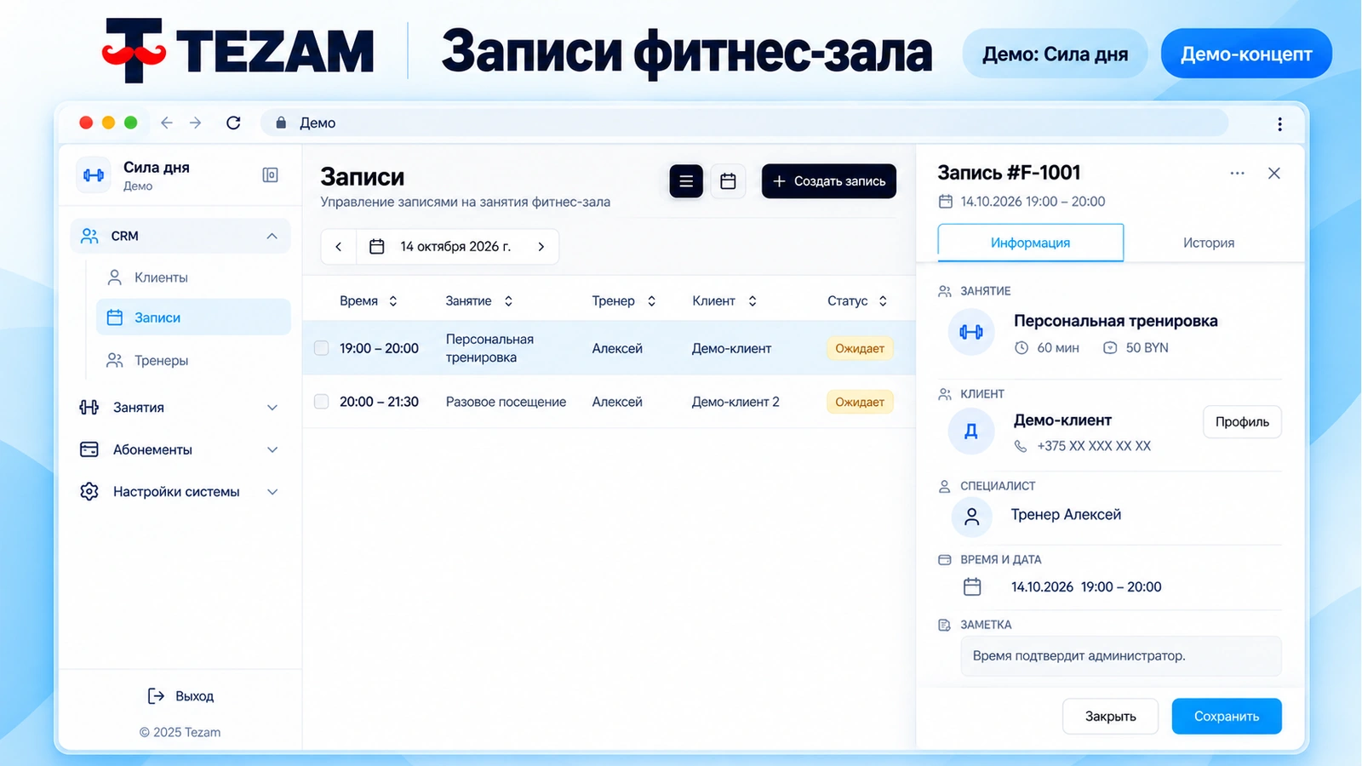
Task: Click Выход to log out
Action: click(x=180, y=696)
